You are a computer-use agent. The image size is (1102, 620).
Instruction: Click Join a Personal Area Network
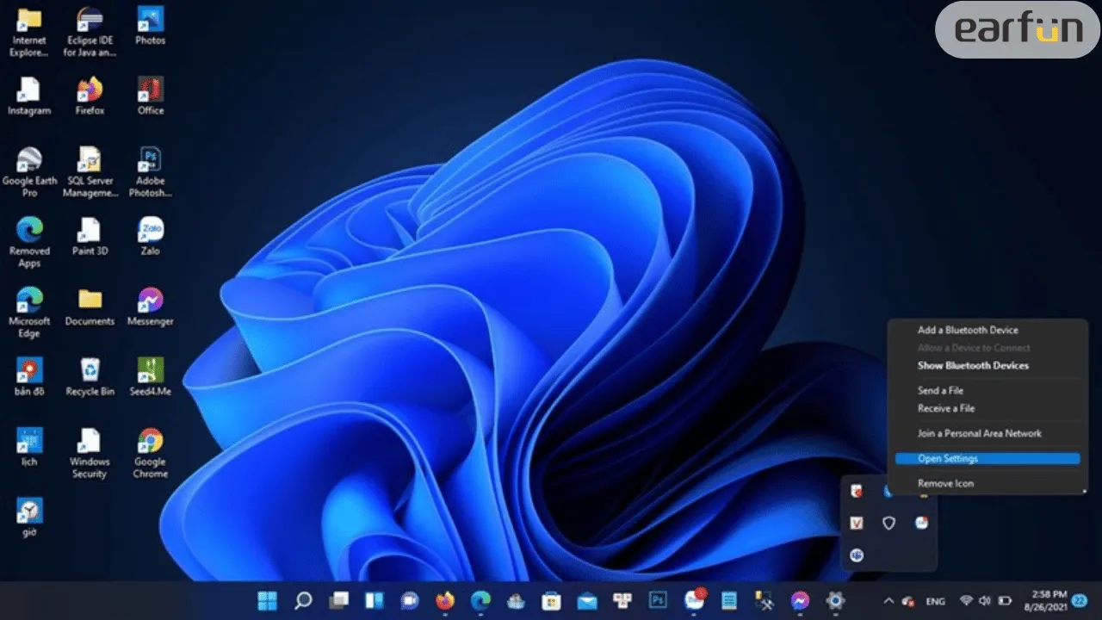click(979, 433)
